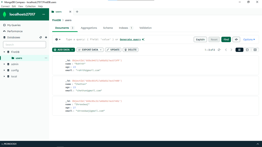Screen dimensions: 262x147
Task: Click age value 27
Action: (x=74, y=108)
